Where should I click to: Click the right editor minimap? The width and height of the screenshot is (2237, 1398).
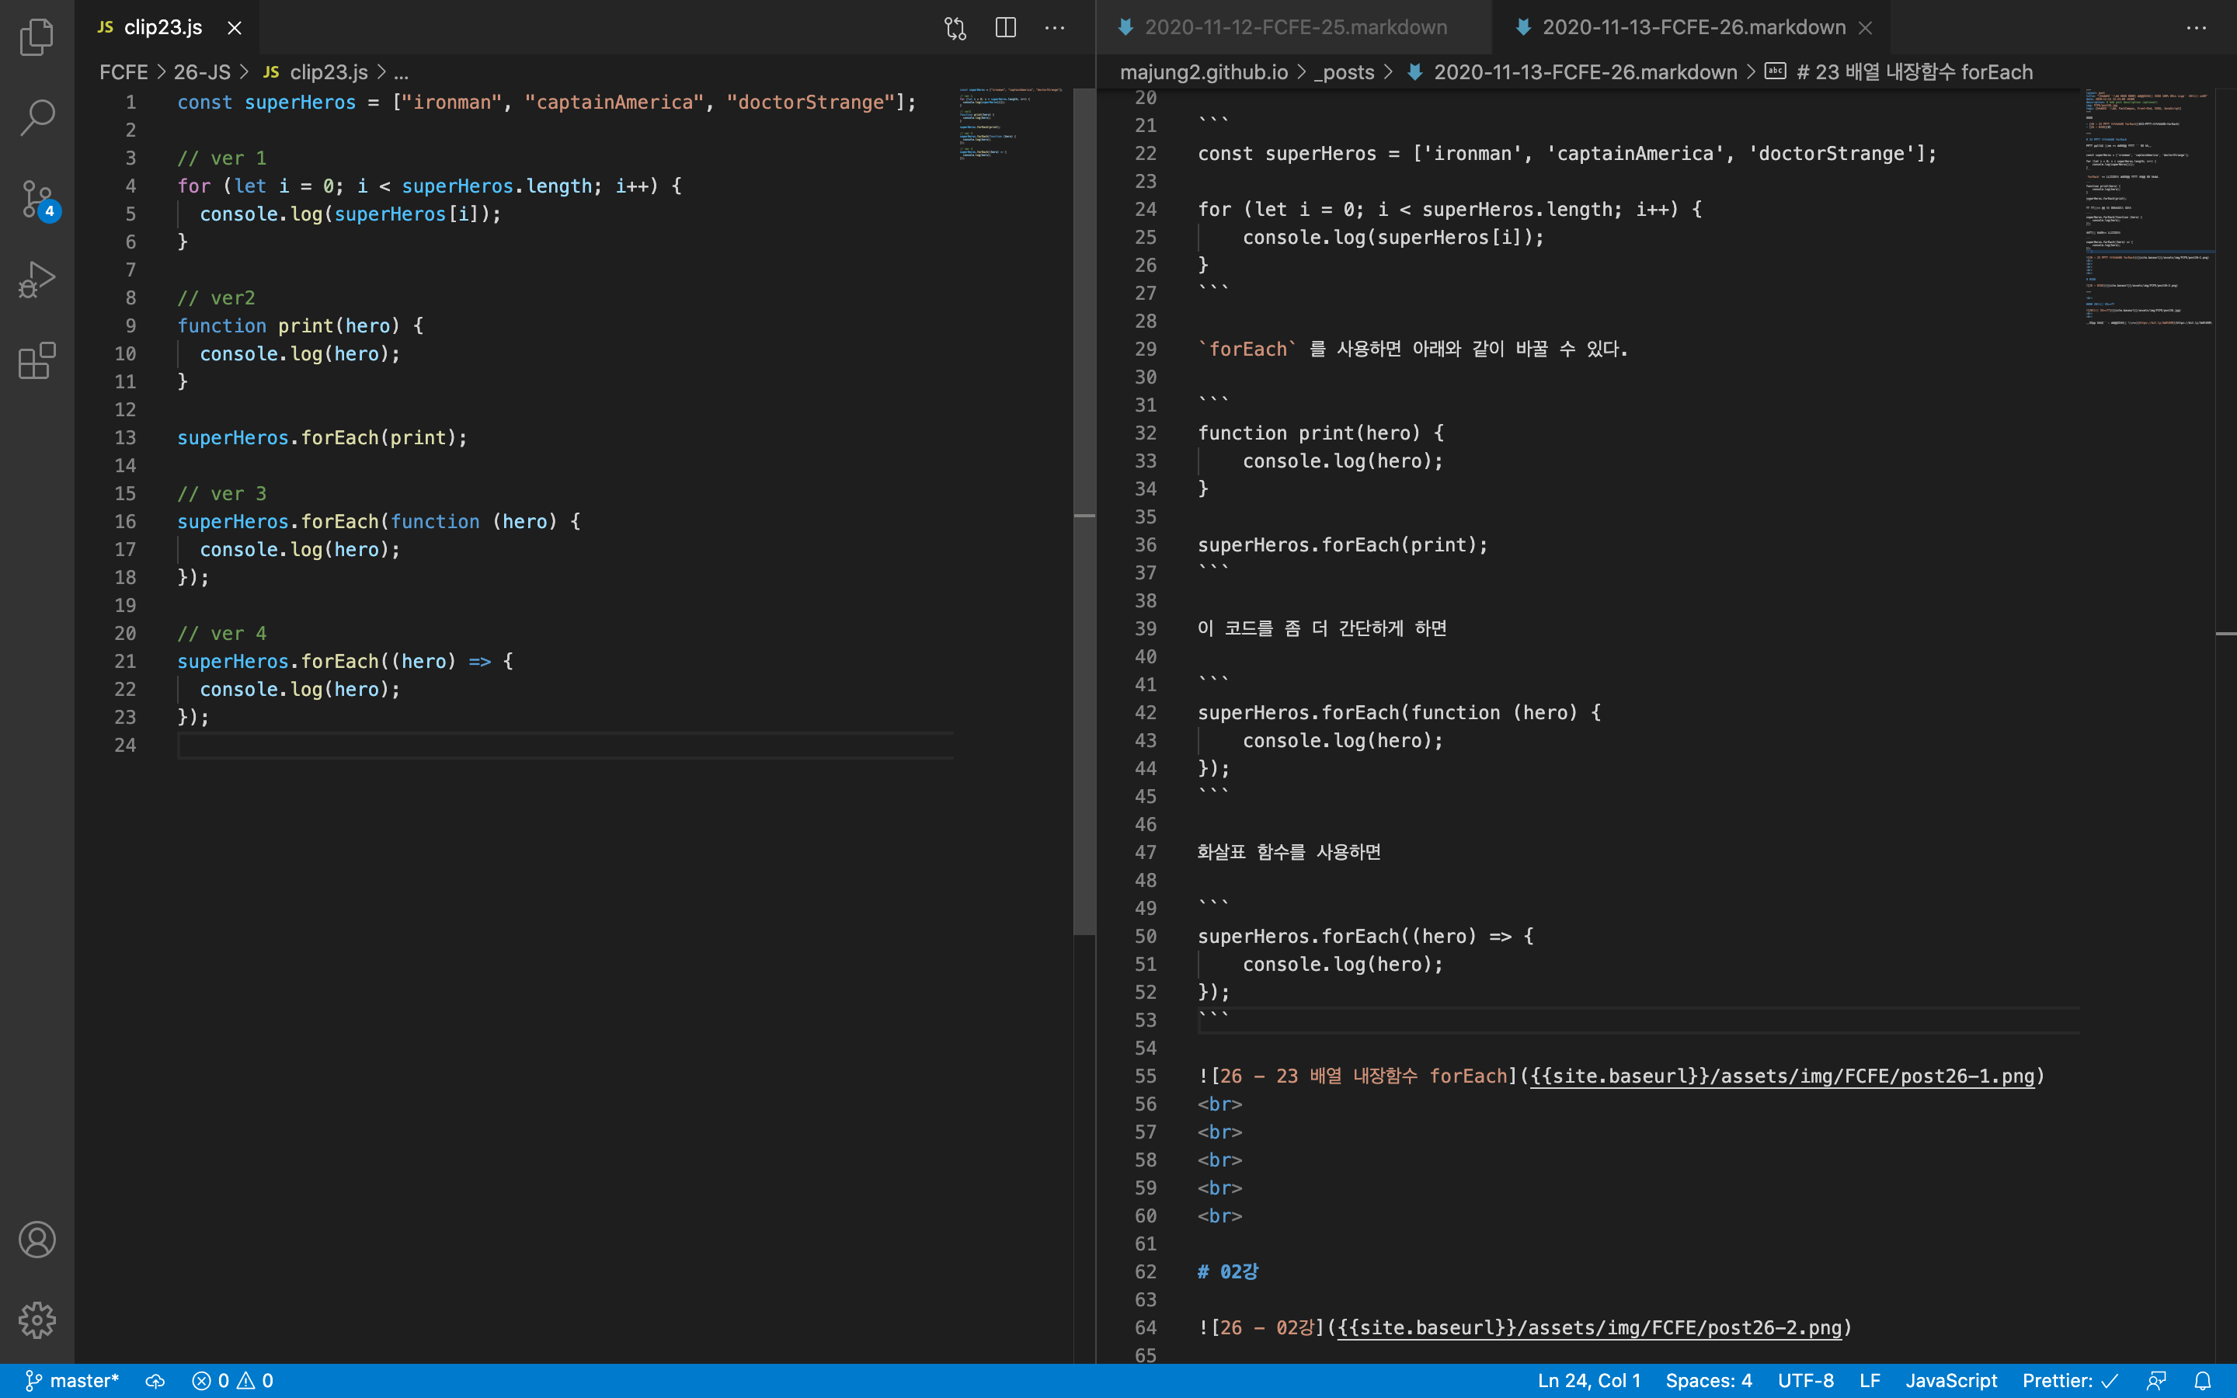coord(2148,208)
